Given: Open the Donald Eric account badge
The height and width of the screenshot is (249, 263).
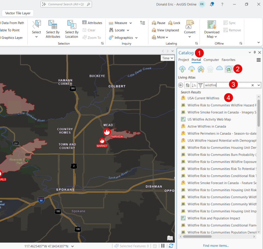Looking at the screenshot, I should 202,4.
